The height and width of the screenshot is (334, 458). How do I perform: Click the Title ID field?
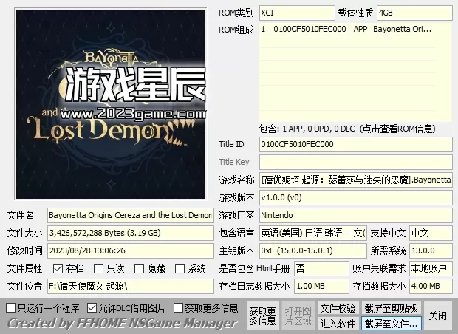pyautogui.click(x=356, y=144)
